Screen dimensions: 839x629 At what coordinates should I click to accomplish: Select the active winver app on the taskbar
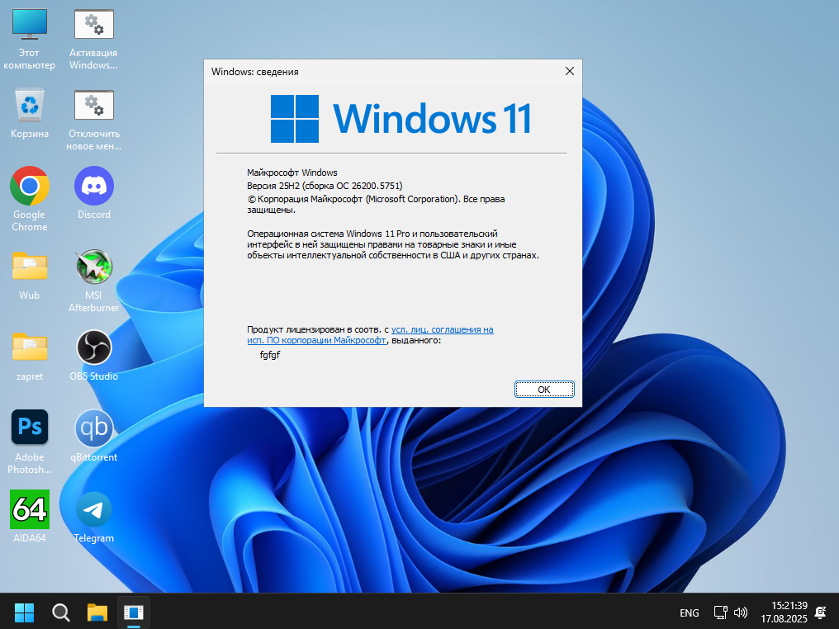[133, 612]
